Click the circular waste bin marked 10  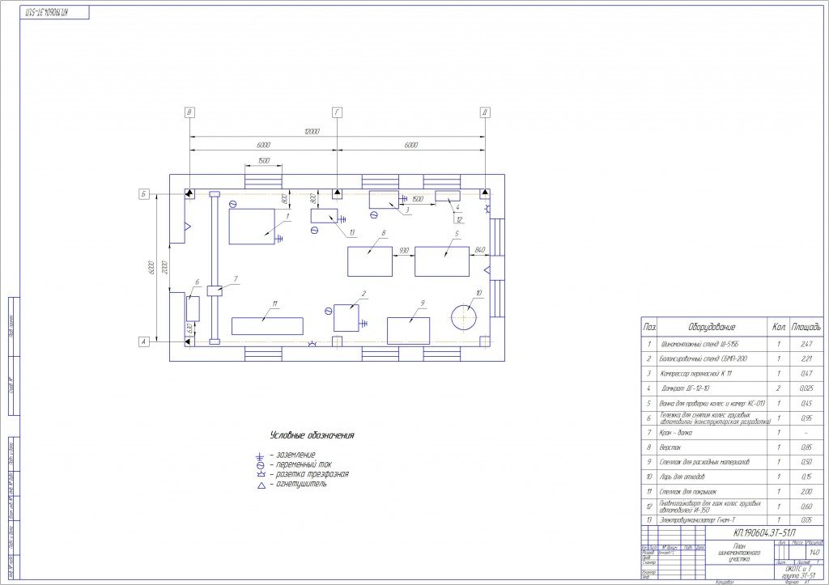point(465,313)
